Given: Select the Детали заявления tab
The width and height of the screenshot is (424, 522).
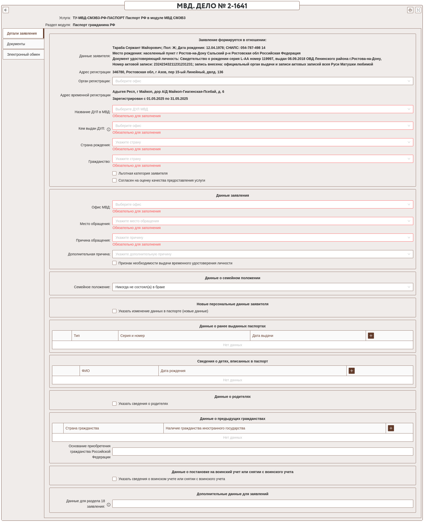Looking at the screenshot, I should coord(23,33).
